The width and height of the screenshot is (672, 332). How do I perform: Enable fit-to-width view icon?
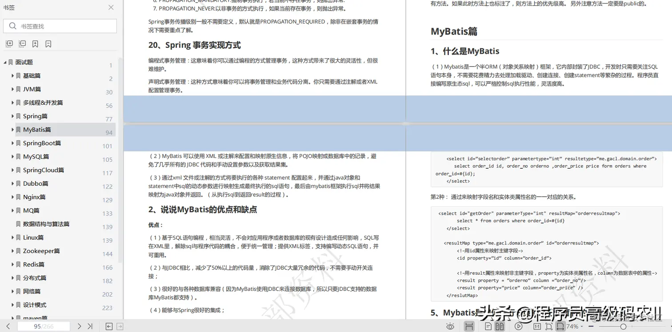coord(560,326)
